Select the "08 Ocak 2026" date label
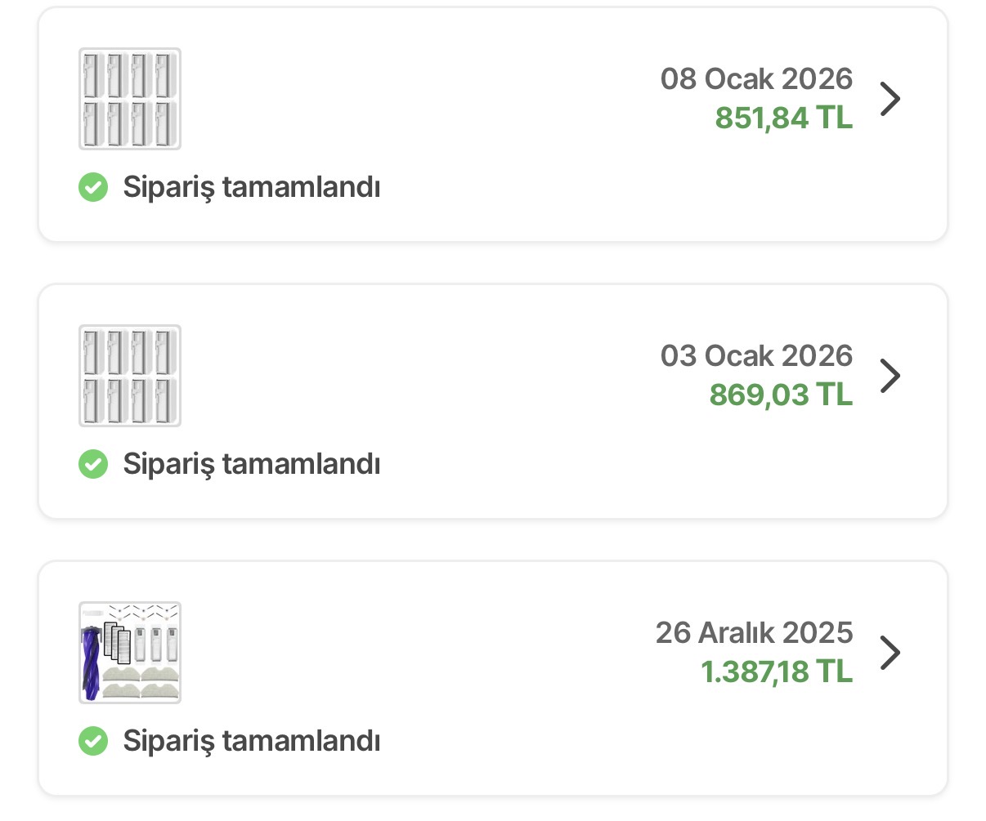The height and width of the screenshot is (821, 986). coord(756,79)
